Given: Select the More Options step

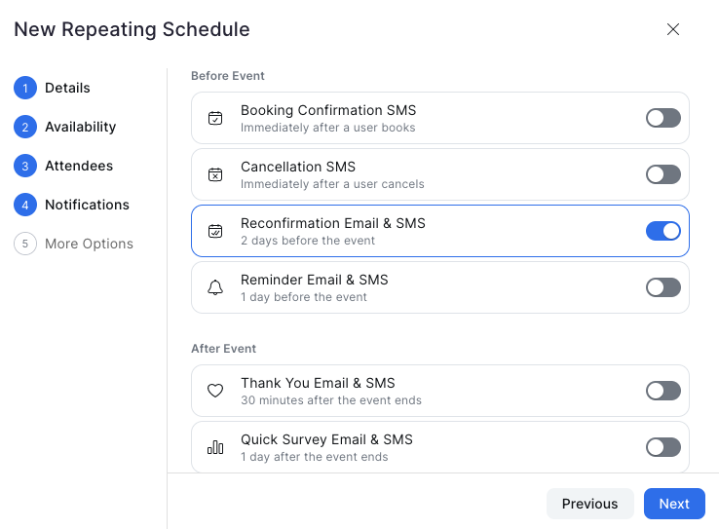Looking at the screenshot, I should (89, 244).
